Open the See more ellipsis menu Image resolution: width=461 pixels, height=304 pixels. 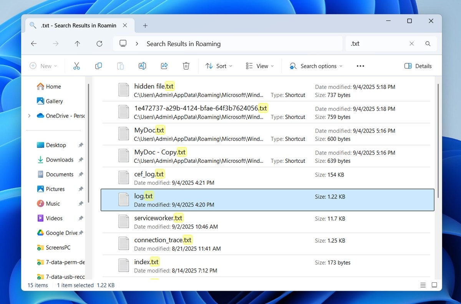point(360,66)
